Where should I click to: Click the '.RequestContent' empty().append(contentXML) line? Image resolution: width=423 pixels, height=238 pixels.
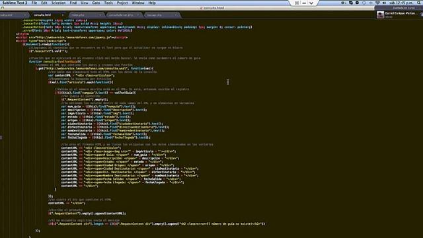(87, 214)
